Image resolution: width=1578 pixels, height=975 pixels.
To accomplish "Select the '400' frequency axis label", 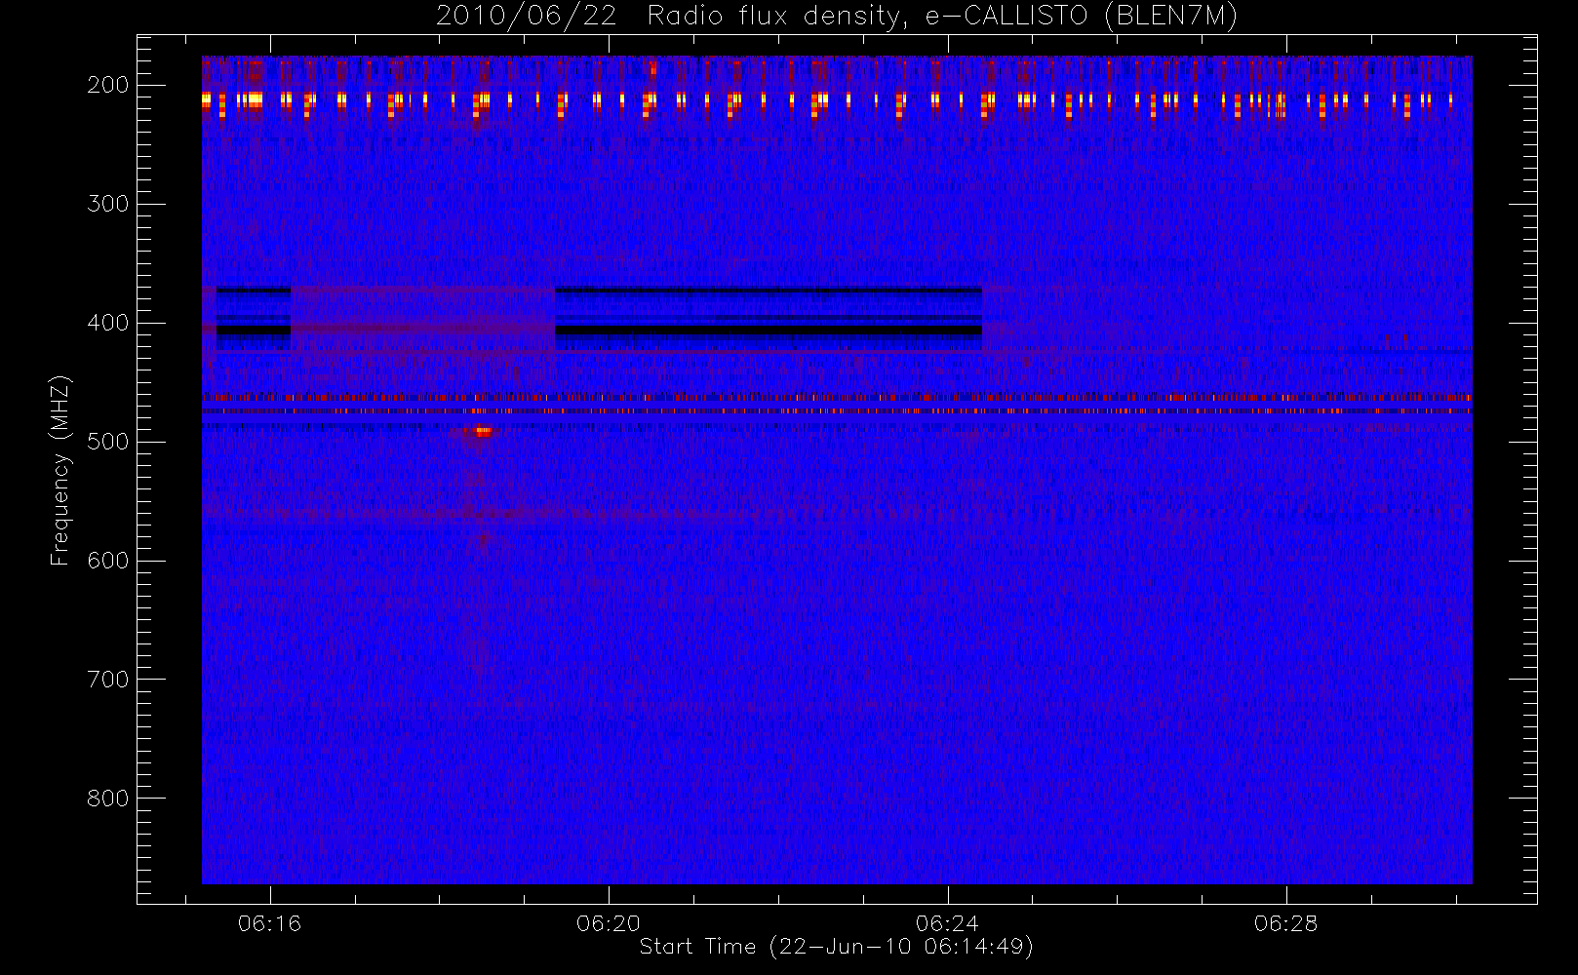I will tap(107, 323).
